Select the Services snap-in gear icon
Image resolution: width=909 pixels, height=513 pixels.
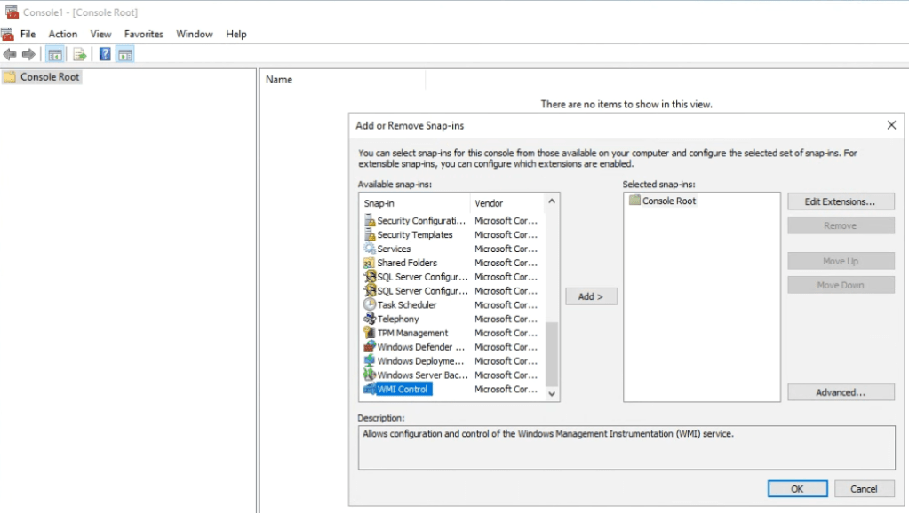tap(370, 249)
